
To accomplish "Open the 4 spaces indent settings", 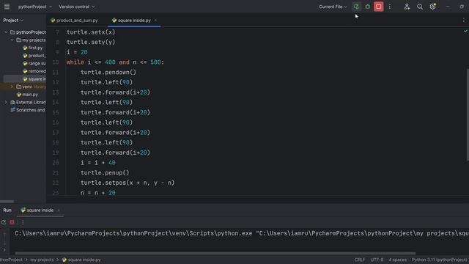I will coord(397,260).
